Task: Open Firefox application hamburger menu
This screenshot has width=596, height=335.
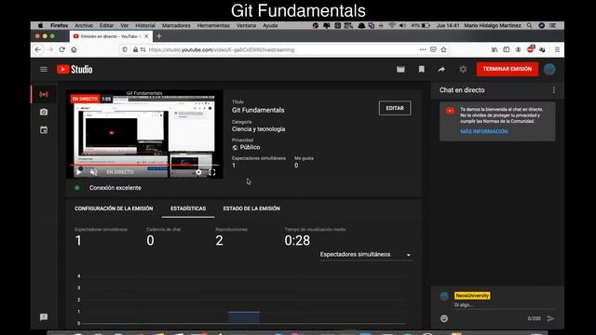Action: (x=557, y=49)
